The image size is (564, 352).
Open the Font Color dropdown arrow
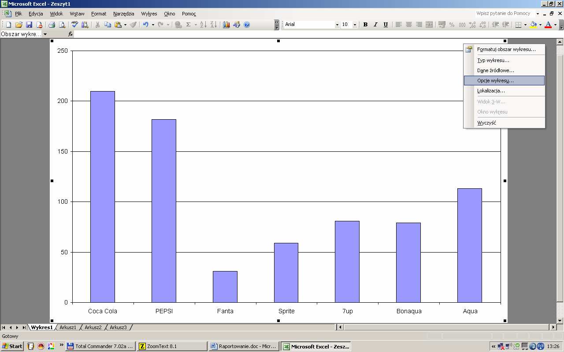(x=555, y=25)
